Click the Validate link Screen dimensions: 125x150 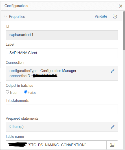point(101,16)
